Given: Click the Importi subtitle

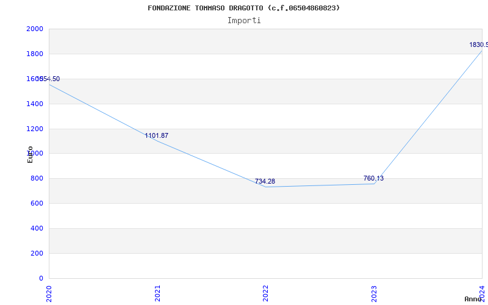Looking at the screenshot, I should [x=244, y=21].
